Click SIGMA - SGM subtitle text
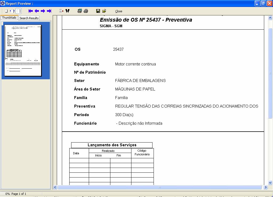Viewport: 273px width, 197px height. point(111,26)
